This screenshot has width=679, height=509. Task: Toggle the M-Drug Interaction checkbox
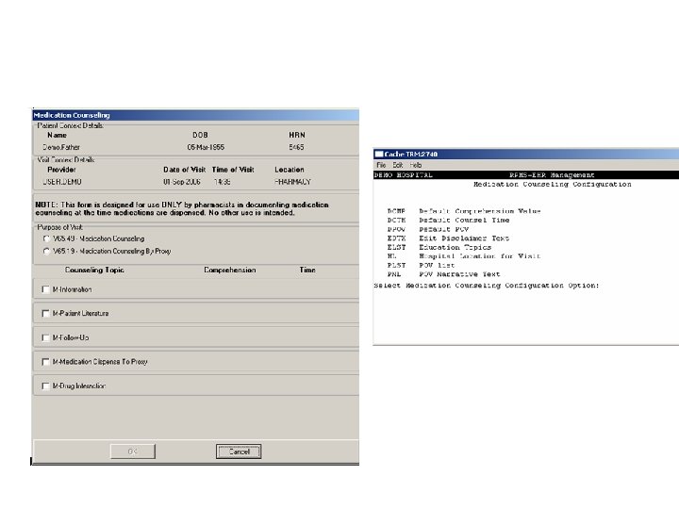tap(45, 386)
